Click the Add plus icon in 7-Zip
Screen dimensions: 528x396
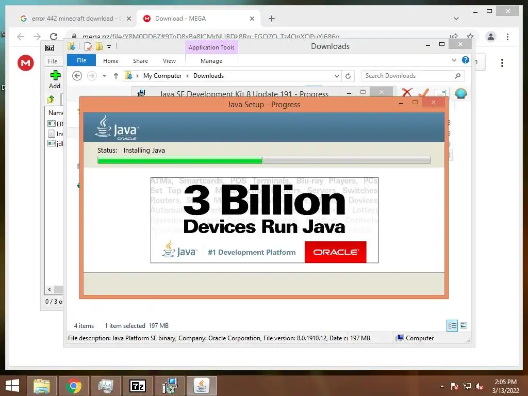[x=55, y=75]
